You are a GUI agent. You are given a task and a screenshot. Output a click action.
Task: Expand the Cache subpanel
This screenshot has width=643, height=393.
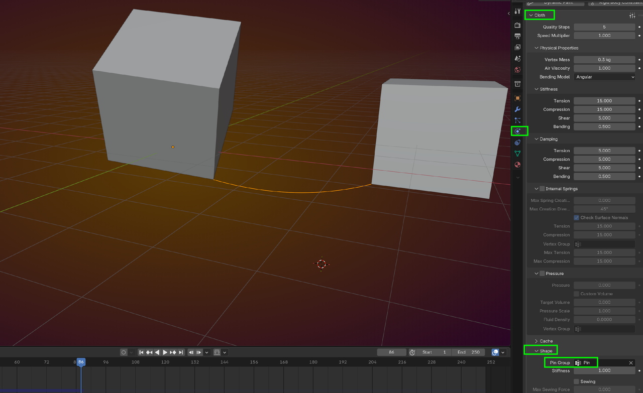(537, 341)
